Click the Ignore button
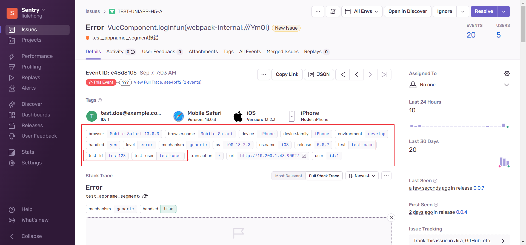The image size is (526, 245). (445, 12)
